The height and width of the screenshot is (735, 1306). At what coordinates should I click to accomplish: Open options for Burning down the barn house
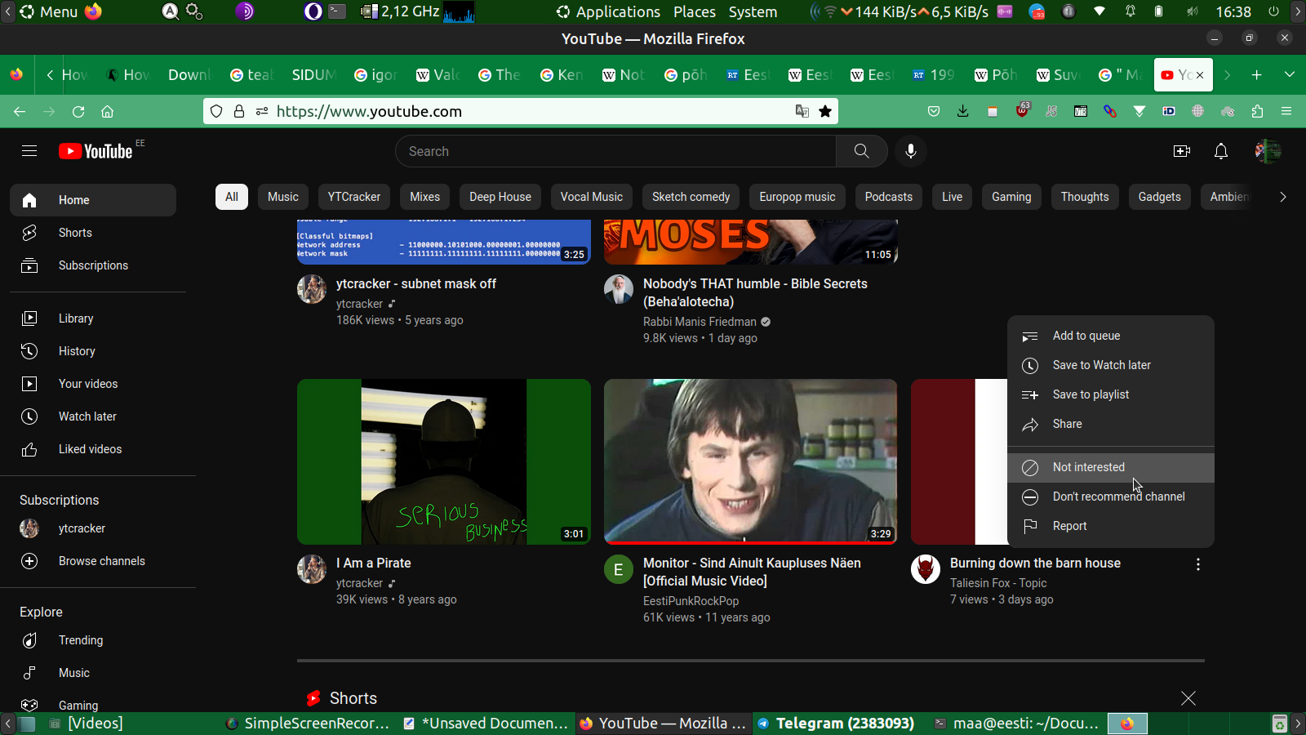click(1198, 564)
